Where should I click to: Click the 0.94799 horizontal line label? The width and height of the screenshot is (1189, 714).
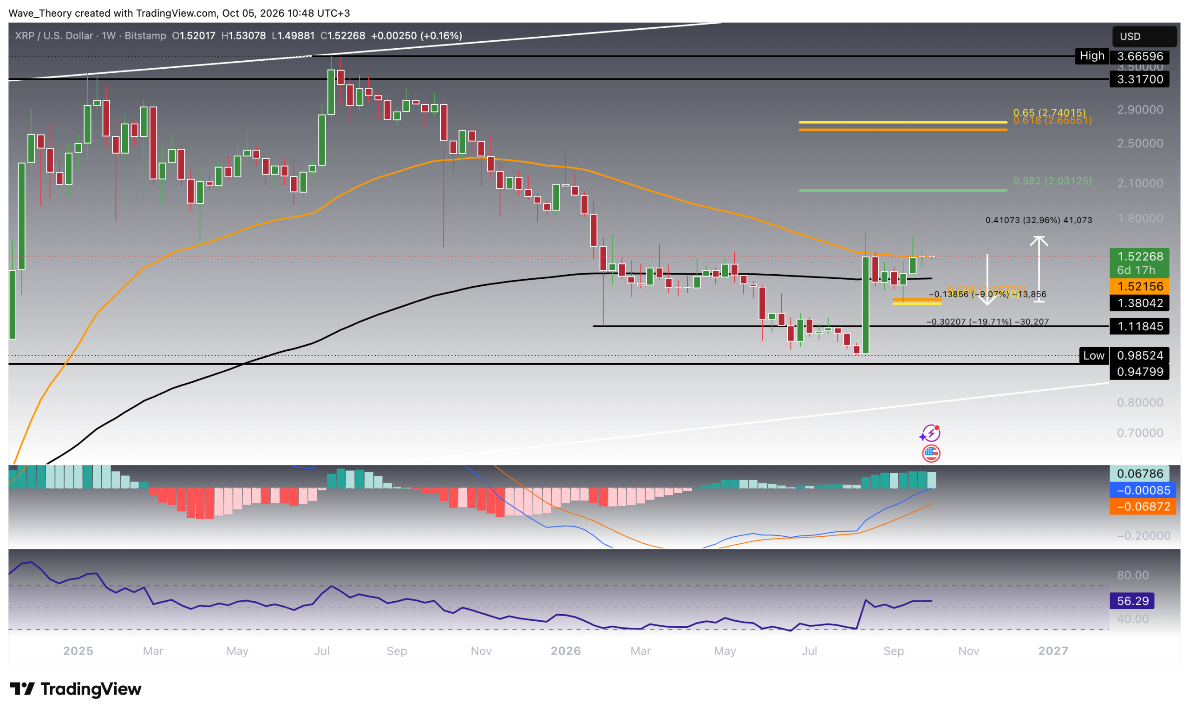point(1139,372)
